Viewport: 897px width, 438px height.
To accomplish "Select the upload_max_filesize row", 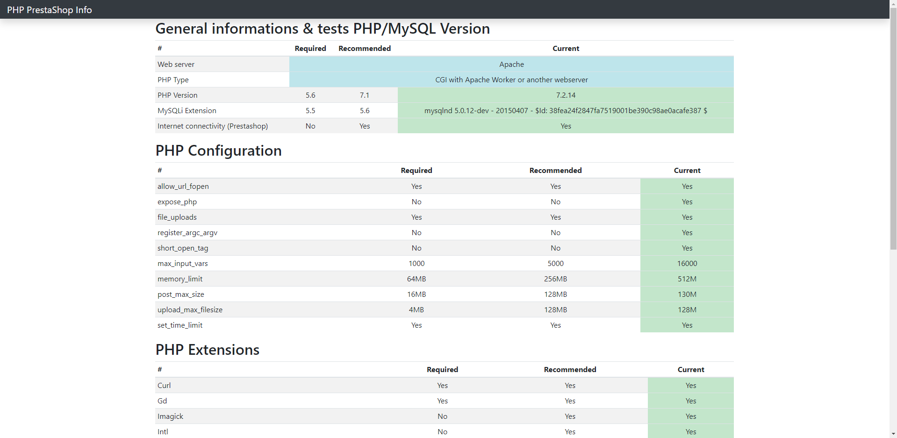I will (x=190, y=309).
